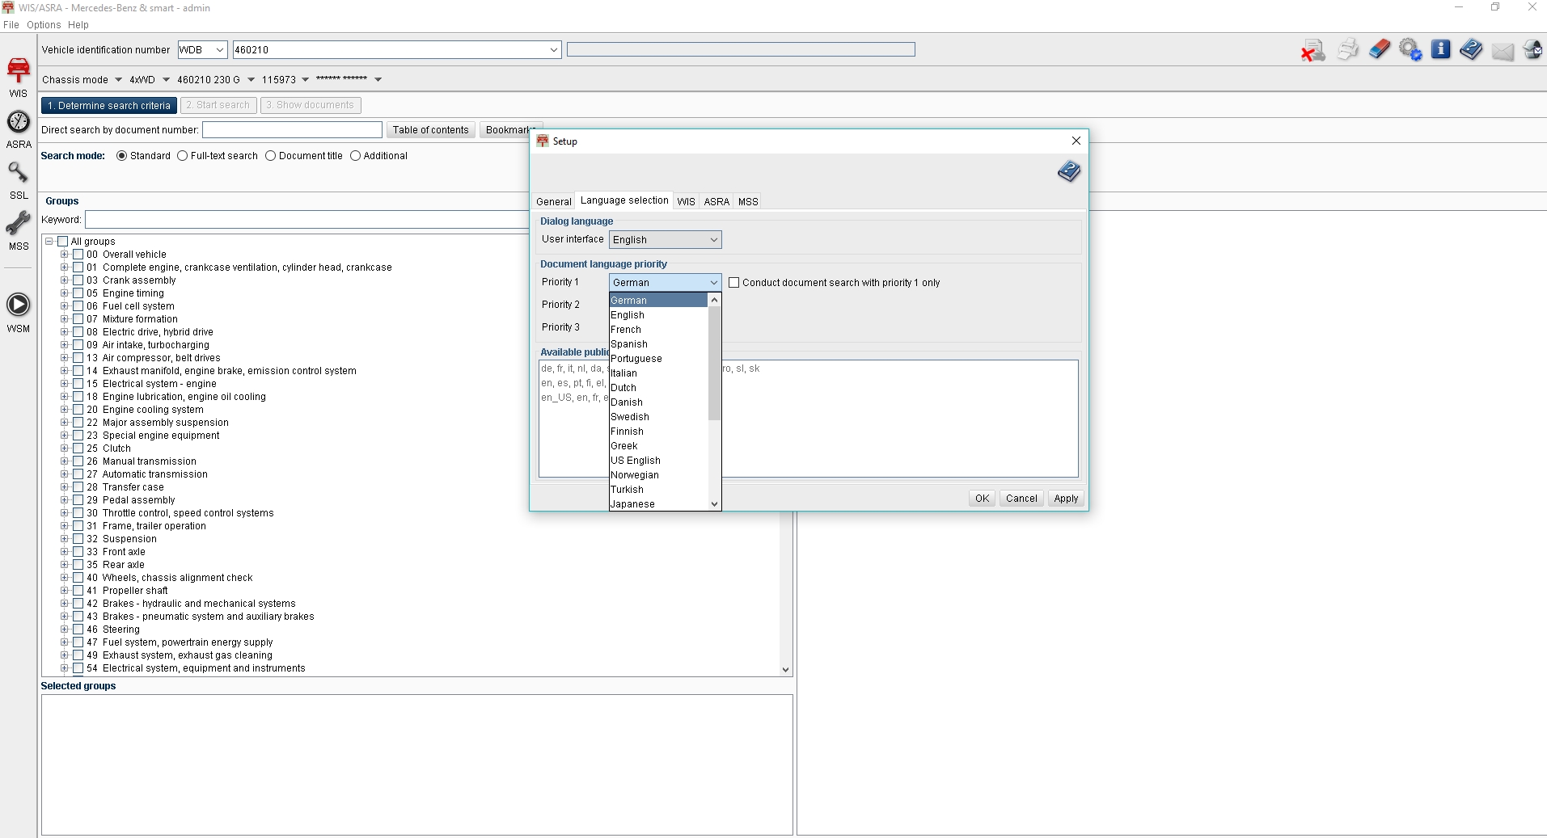1547x838 pixels.
Task: Select Full-text search mode
Action: pos(183,156)
